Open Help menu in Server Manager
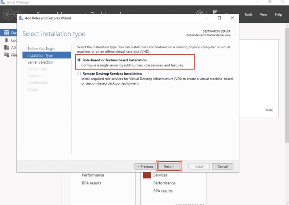289x205 pixels. click(278, 14)
